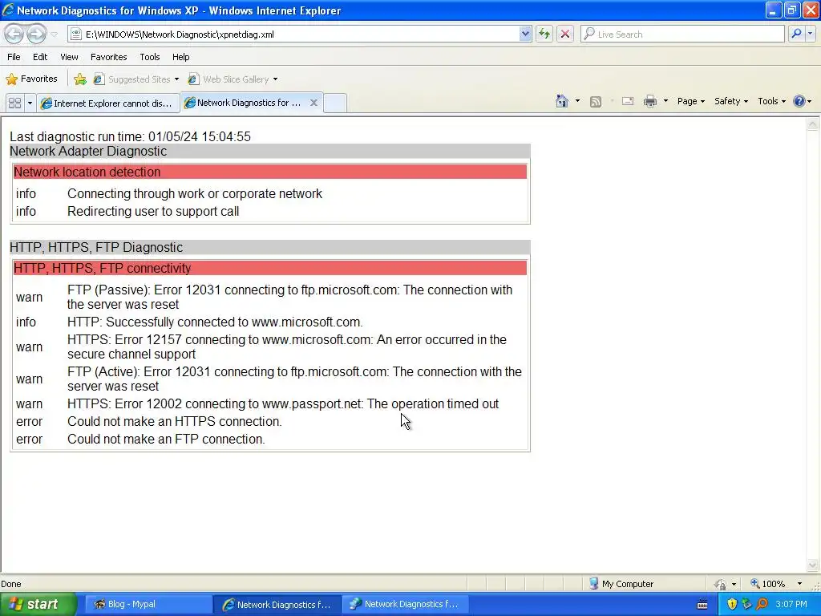821x616 pixels.
Task: Click My Computer security zone indicator
Action: (621, 584)
